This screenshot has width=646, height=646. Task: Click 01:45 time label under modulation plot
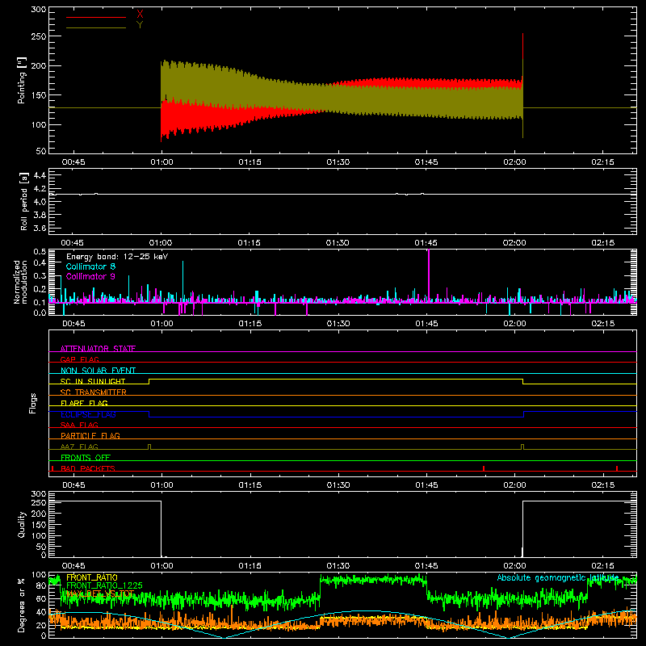426,324
